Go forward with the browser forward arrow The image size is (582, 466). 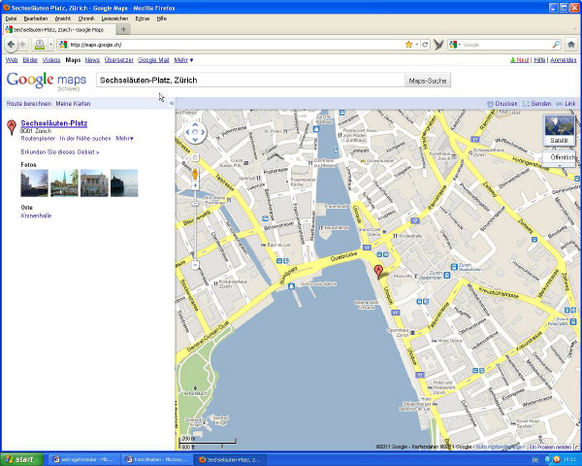(22, 45)
